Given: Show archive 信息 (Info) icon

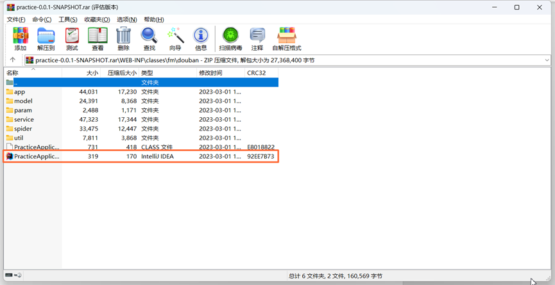Looking at the screenshot, I should tap(201, 38).
